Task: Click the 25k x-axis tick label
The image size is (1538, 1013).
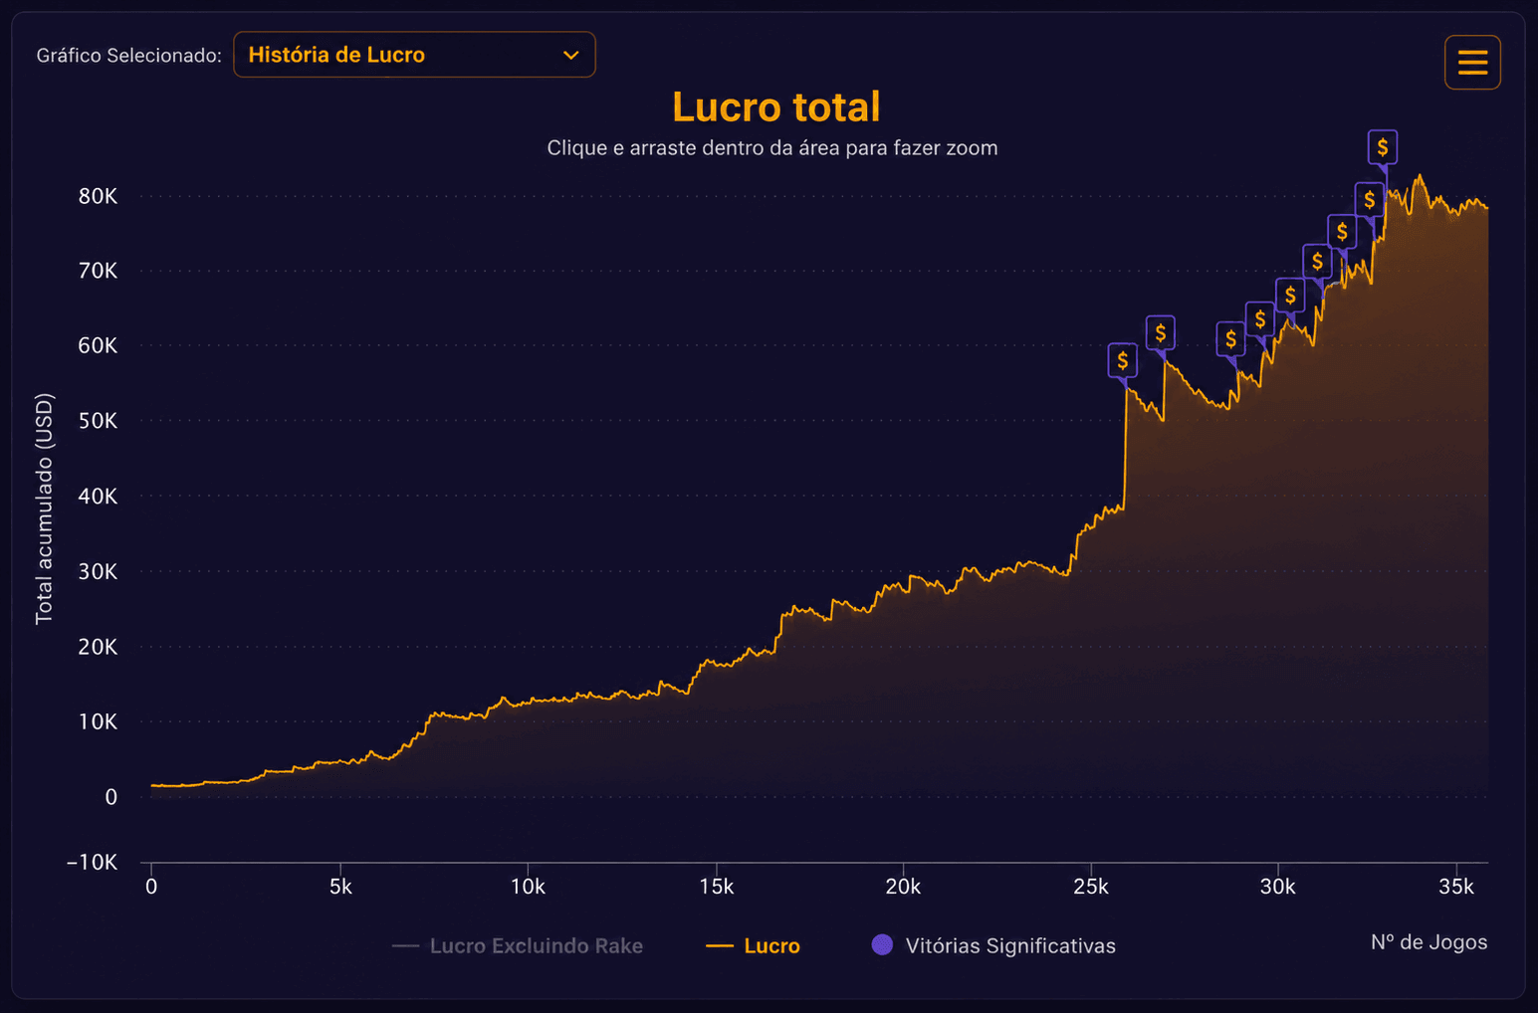Action: pos(1091,887)
